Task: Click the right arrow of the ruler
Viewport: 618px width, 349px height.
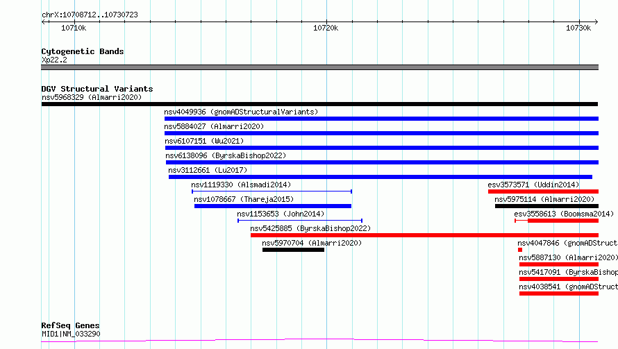Action: pos(596,22)
